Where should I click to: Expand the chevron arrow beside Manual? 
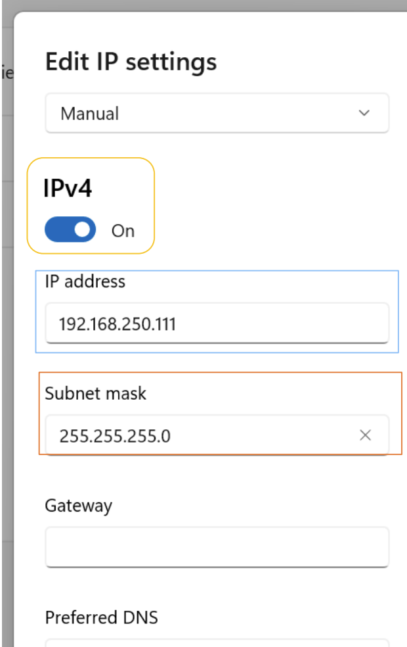coord(364,113)
